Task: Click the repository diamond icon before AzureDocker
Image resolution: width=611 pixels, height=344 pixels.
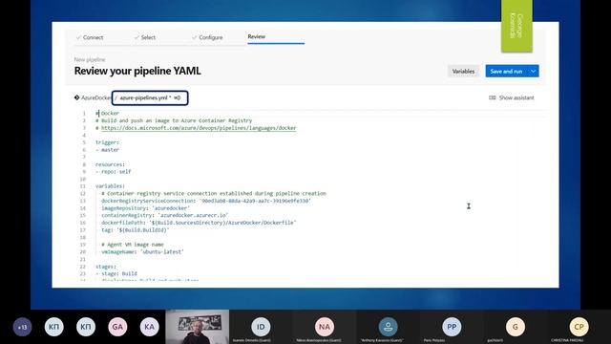Action: coord(76,97)
